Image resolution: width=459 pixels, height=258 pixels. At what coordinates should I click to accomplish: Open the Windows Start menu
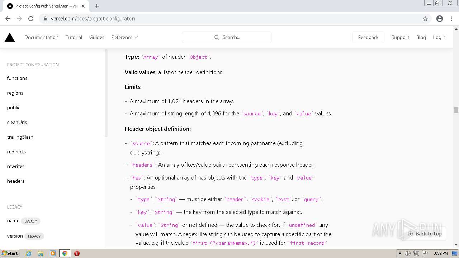pos(10,253)
